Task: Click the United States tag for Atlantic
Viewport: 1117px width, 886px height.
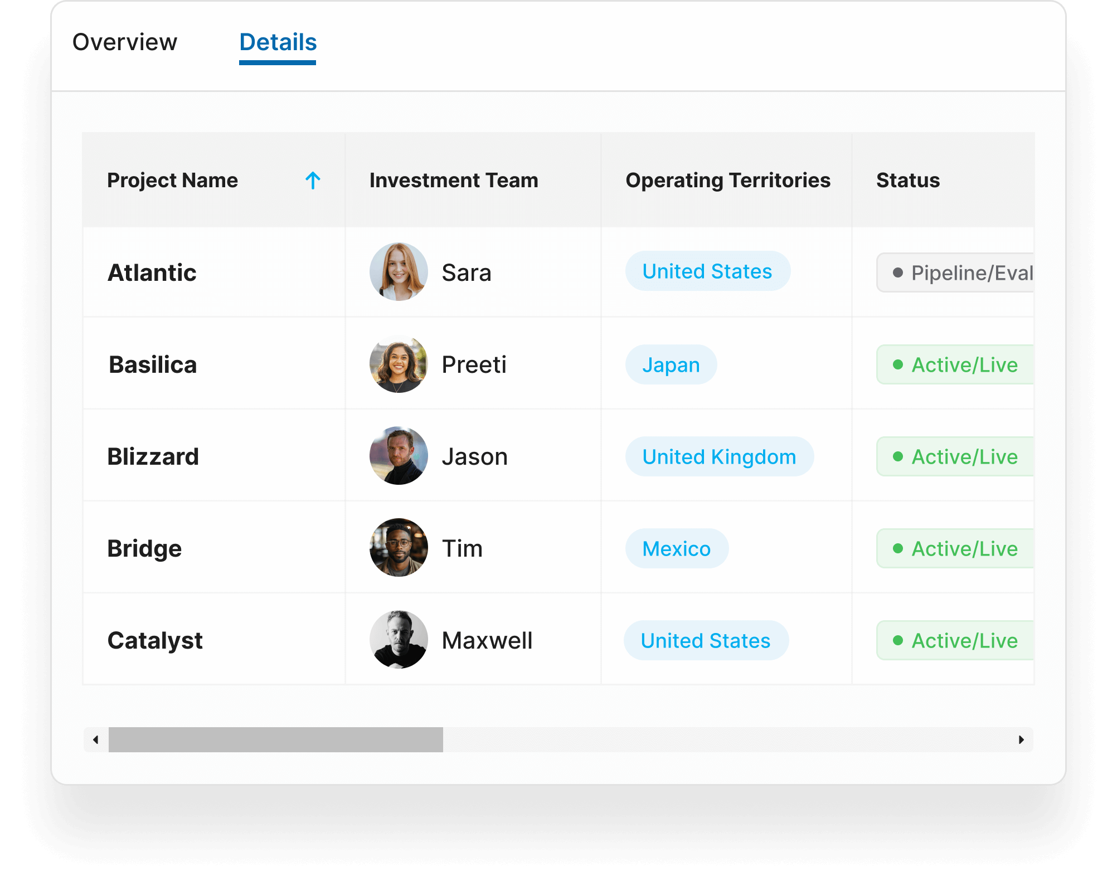Action: coord(706,271)
